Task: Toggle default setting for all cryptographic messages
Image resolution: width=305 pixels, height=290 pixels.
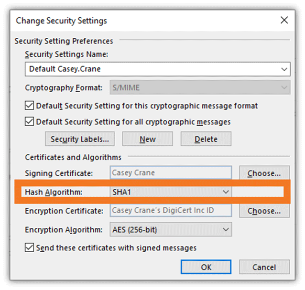Action: click(30, 122)
